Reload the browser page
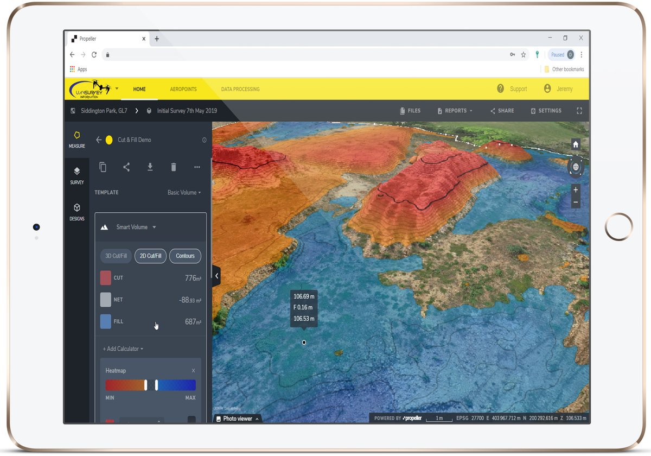The image size is (651, 456). (94, 55)
